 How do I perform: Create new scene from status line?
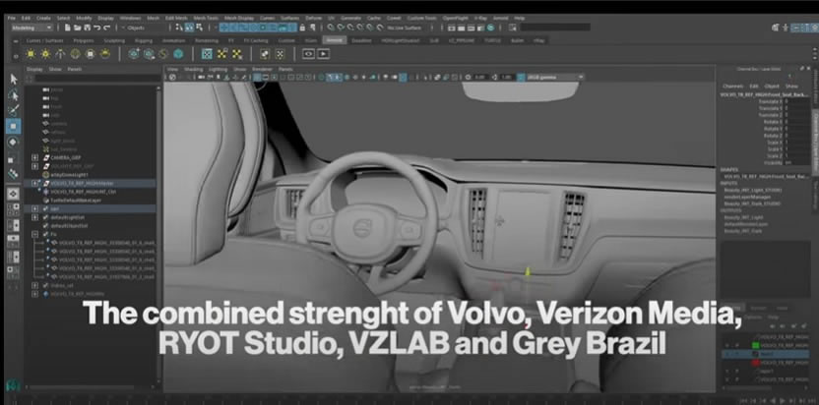(x=67, y=28)
